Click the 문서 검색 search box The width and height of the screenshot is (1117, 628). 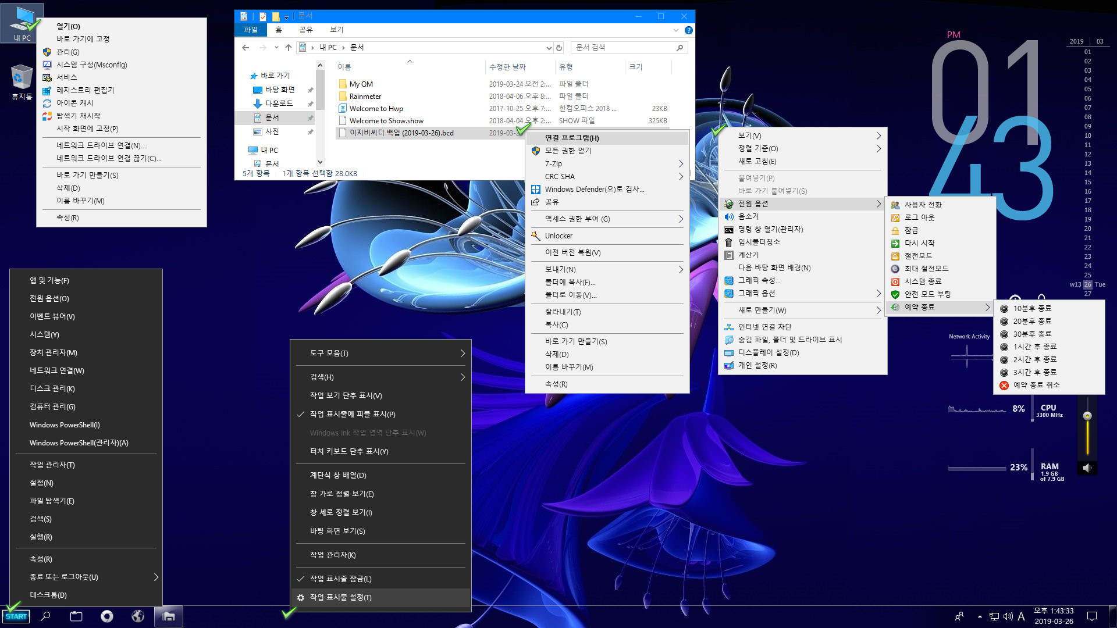pos(628,48)
